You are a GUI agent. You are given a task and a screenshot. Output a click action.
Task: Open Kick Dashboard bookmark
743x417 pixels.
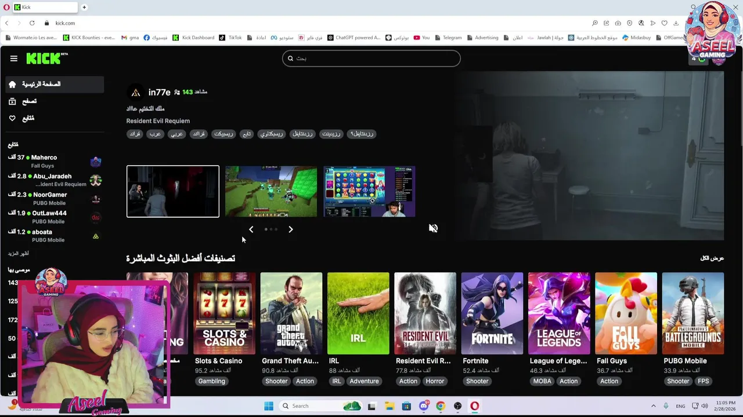194,38
